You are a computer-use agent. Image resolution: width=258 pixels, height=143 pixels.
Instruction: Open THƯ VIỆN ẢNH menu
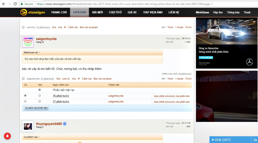[x=153, y=12]
